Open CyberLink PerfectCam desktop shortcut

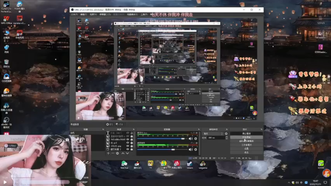[6, 7]
